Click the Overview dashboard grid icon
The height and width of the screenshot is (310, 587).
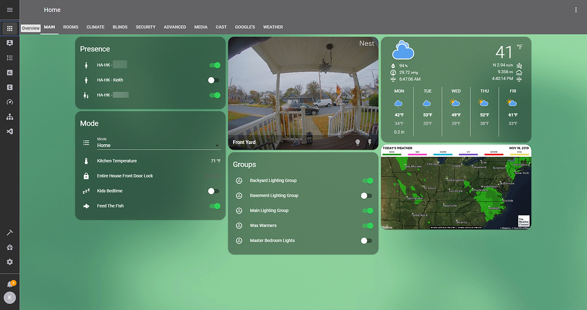(x=10, y=28)
